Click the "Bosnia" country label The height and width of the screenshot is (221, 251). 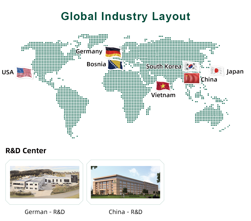96,64
